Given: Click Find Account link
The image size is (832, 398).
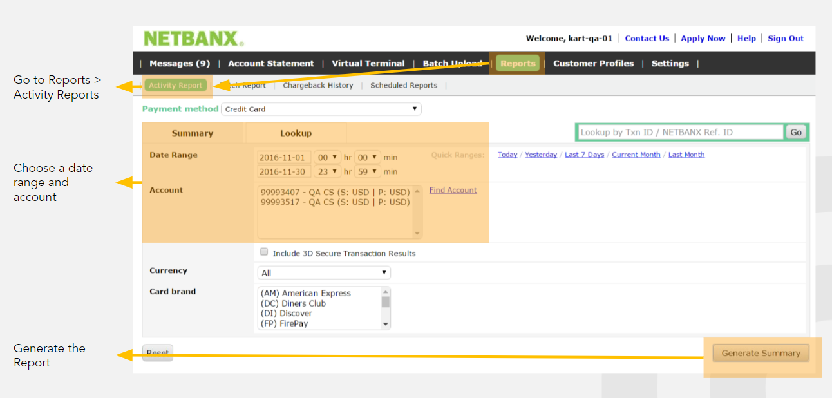Looking at the screenshot, I should 453,190.
